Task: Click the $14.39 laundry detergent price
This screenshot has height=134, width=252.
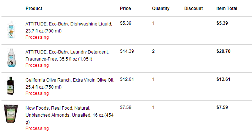Action: (127, 51)
